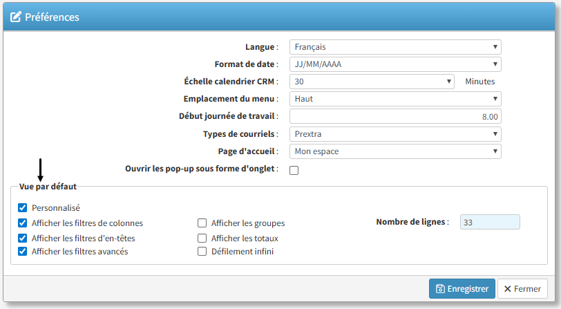Screen dimensions: 561x309
Task: Click the Début journée de travail field
Action: tap(394, 116)
